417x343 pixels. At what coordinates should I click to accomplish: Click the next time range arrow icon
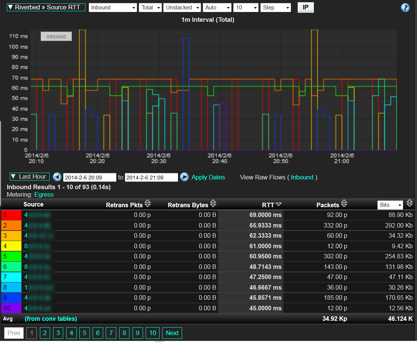184,177
